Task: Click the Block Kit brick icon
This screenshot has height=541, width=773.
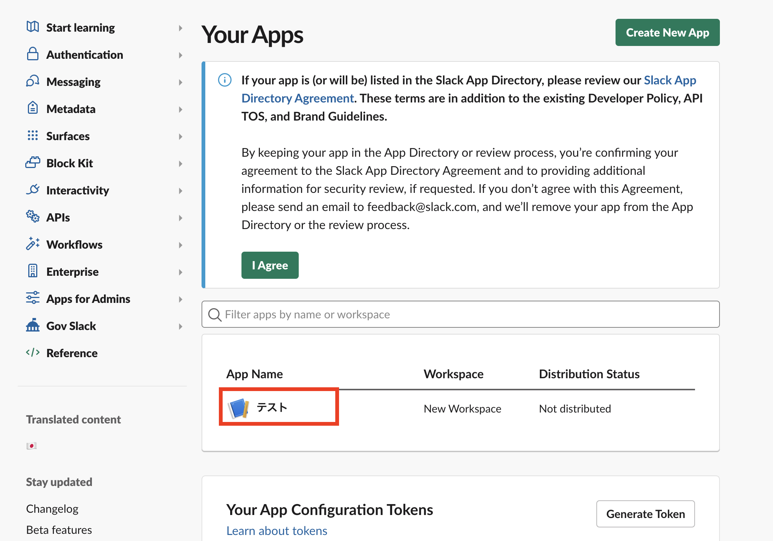Action: click(x=33, y=162)
